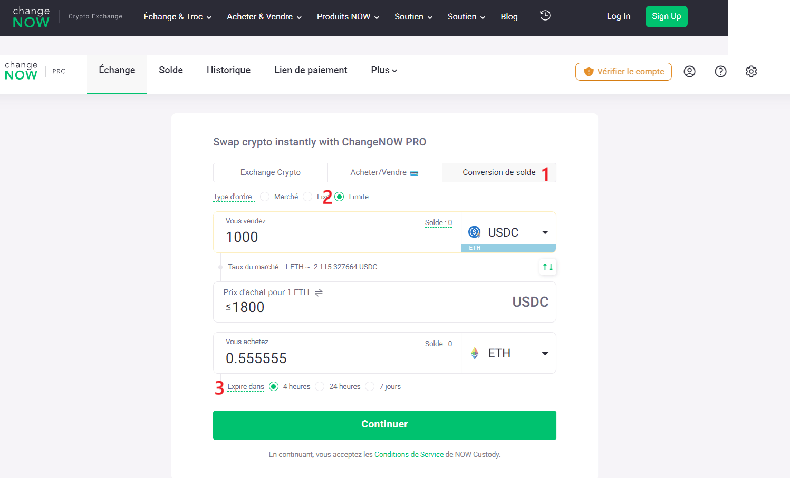790x478 pixels.
Task: Open the history clock icon in top navigation
Action: coord(545,16)
